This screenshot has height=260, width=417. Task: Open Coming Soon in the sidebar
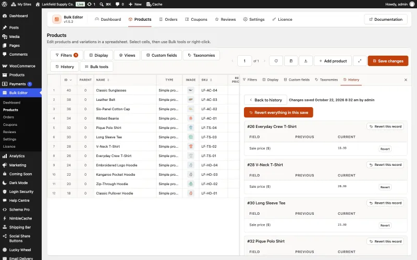coord(20,174)
